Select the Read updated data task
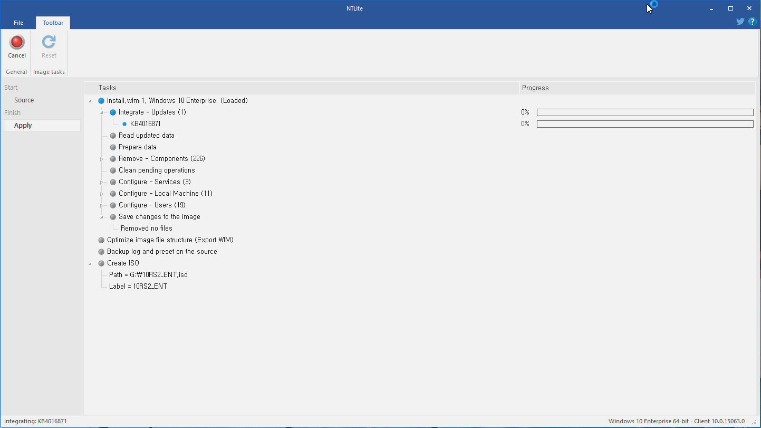Image resolution: width=761 pixels, height=428 pixels. pos(147,136)
